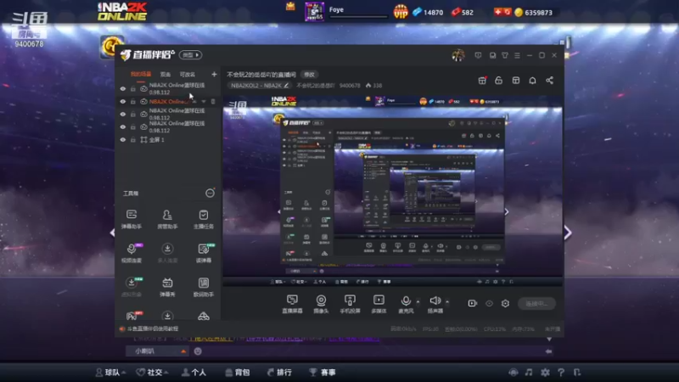Open the 弹幕秀 danmaku show tool
Image resolution: width=679 pixels, height=382 pixels.
click(167, 287)
